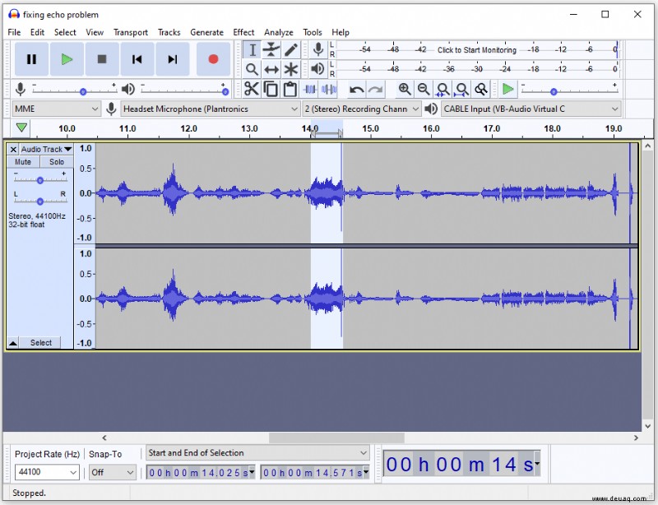Open the Snap-To Off dropdown
This screenshot has height=505, width=658.
pyautogui.click(x=113, y=472)
